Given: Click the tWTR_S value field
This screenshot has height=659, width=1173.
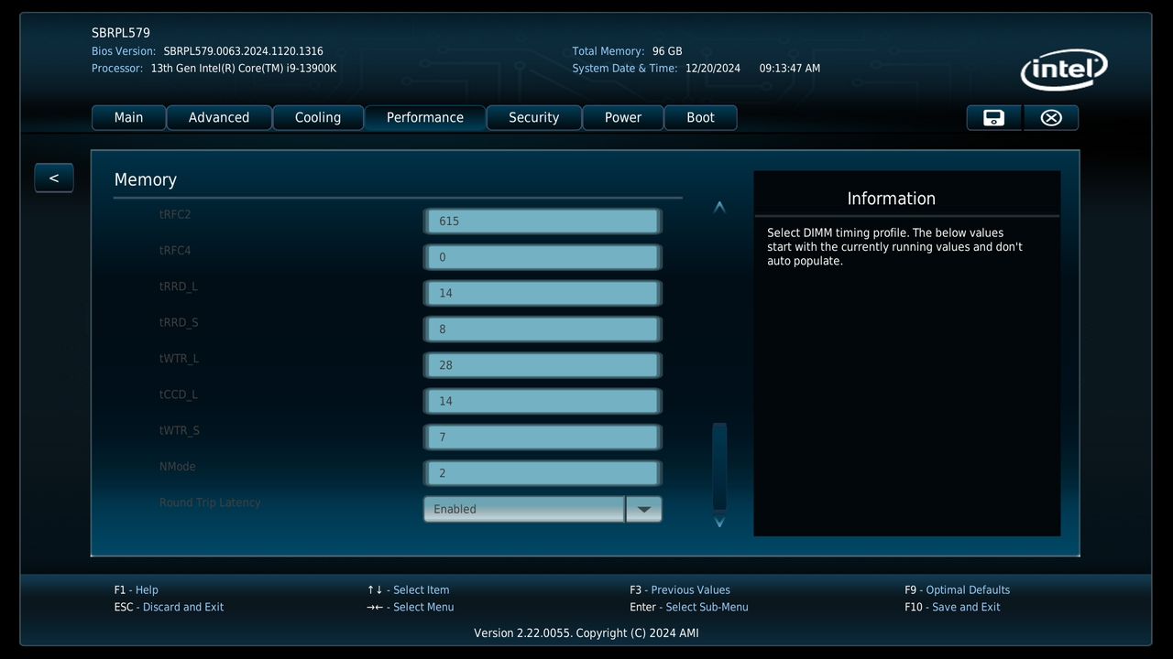Looking at the screenshot, I should [x=543, y=437].
